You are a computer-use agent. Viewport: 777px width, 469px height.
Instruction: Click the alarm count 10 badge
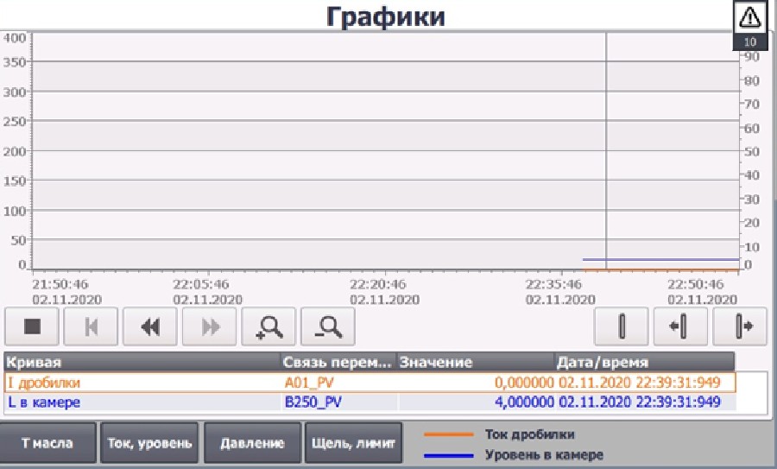click(x=749, y=42)
